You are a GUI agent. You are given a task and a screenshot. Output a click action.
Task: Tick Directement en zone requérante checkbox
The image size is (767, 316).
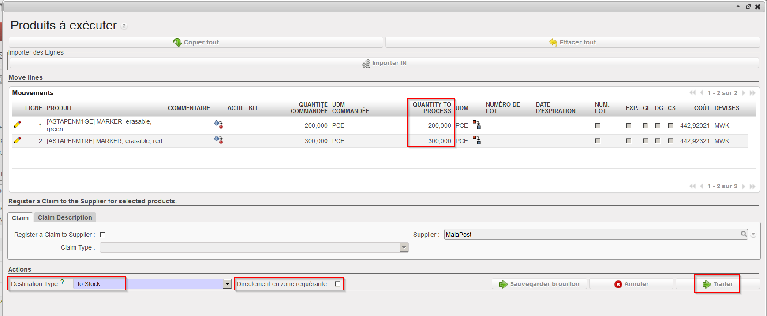coord(337,284)
